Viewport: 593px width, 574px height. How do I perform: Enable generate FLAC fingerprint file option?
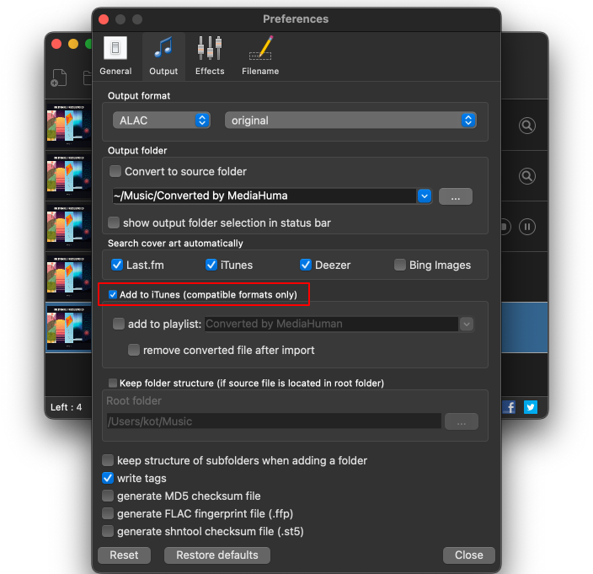coord(108,513)
